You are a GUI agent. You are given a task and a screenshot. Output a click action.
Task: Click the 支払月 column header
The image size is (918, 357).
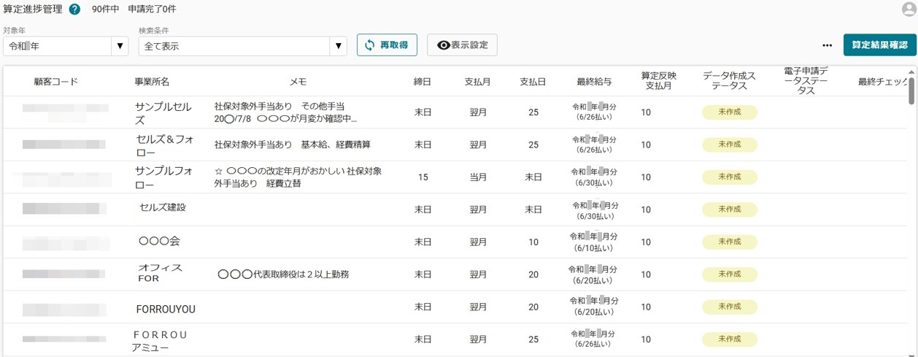coord(478,82)
